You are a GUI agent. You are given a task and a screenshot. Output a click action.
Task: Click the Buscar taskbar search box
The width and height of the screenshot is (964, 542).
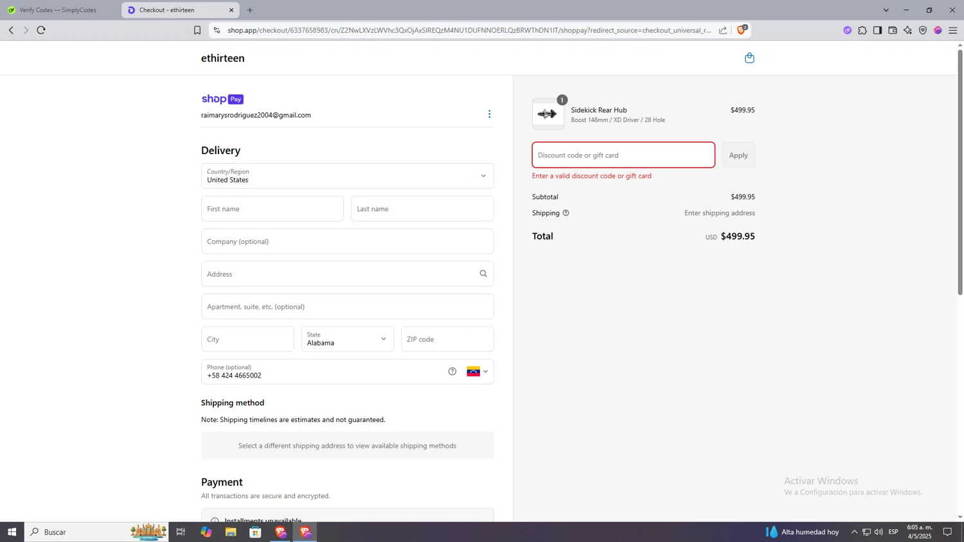(96, 532)
